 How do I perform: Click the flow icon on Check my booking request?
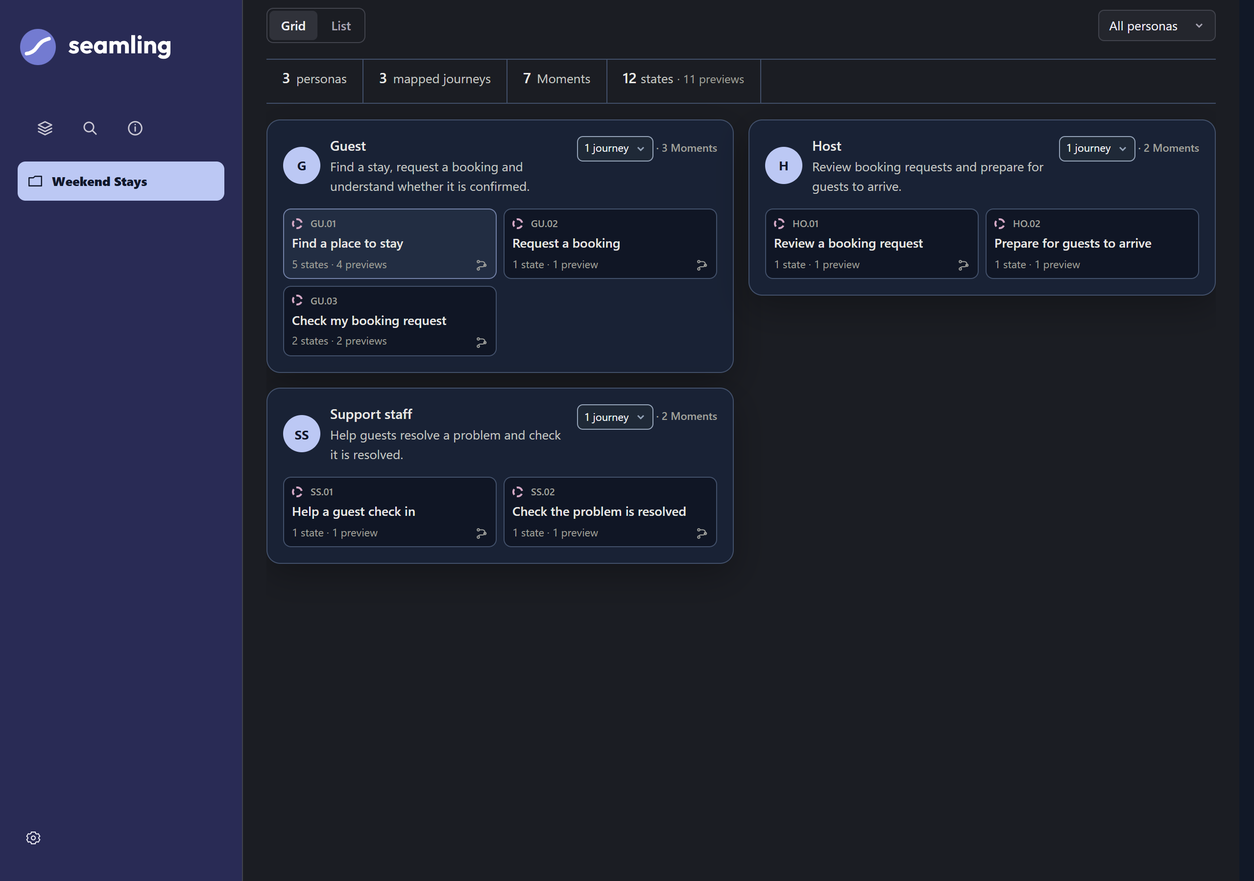click(x=481, y=342)
